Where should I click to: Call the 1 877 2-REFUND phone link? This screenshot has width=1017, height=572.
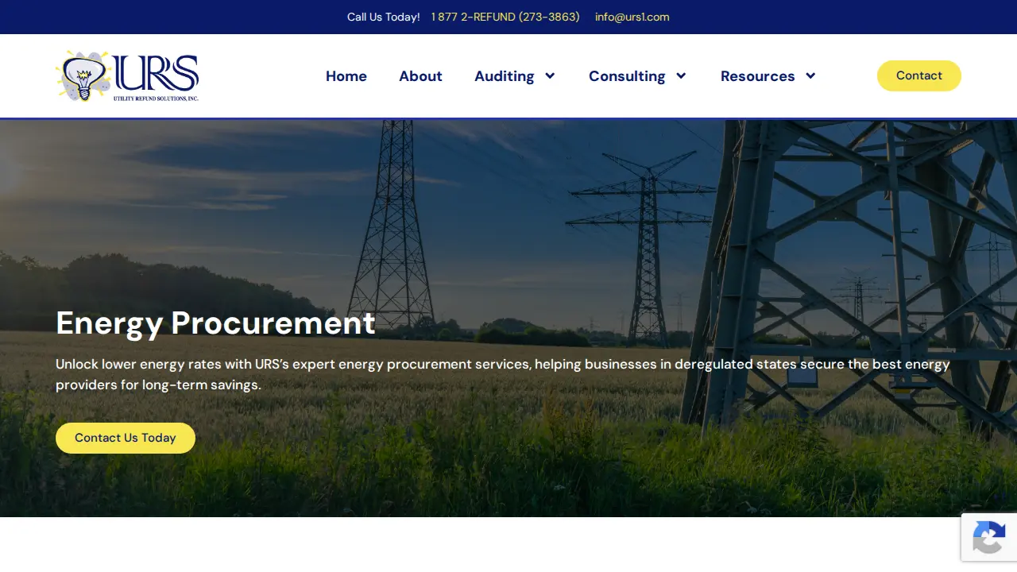(505, 17)
